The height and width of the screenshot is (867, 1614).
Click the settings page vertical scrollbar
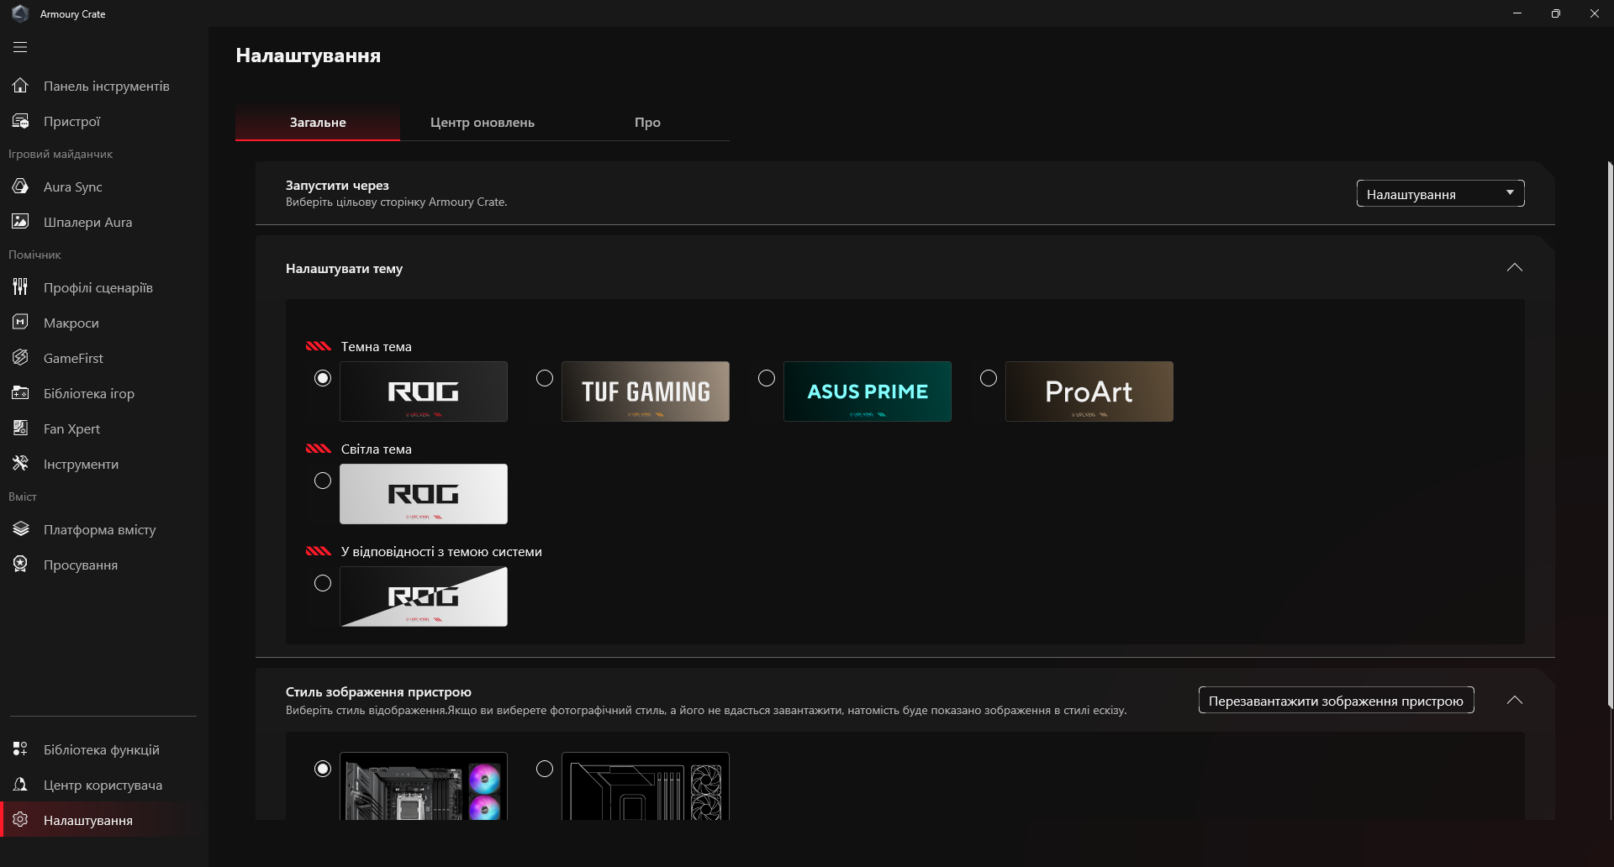1610,435
